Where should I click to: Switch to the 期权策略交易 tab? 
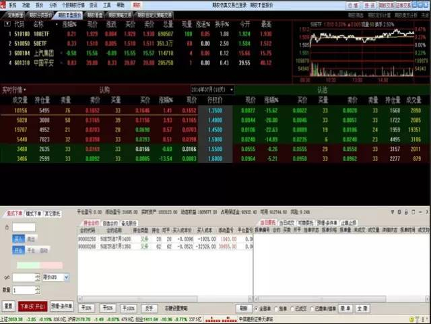point(120,15)
